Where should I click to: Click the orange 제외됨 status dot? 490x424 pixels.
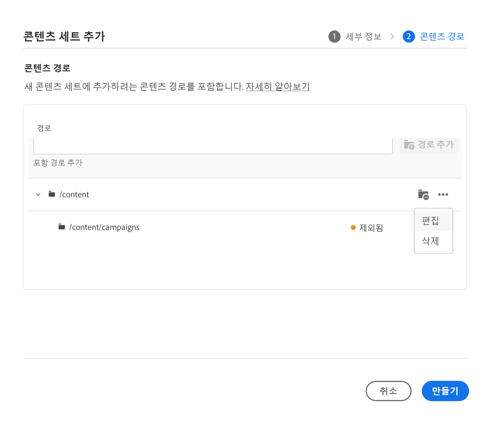point(353,228)
